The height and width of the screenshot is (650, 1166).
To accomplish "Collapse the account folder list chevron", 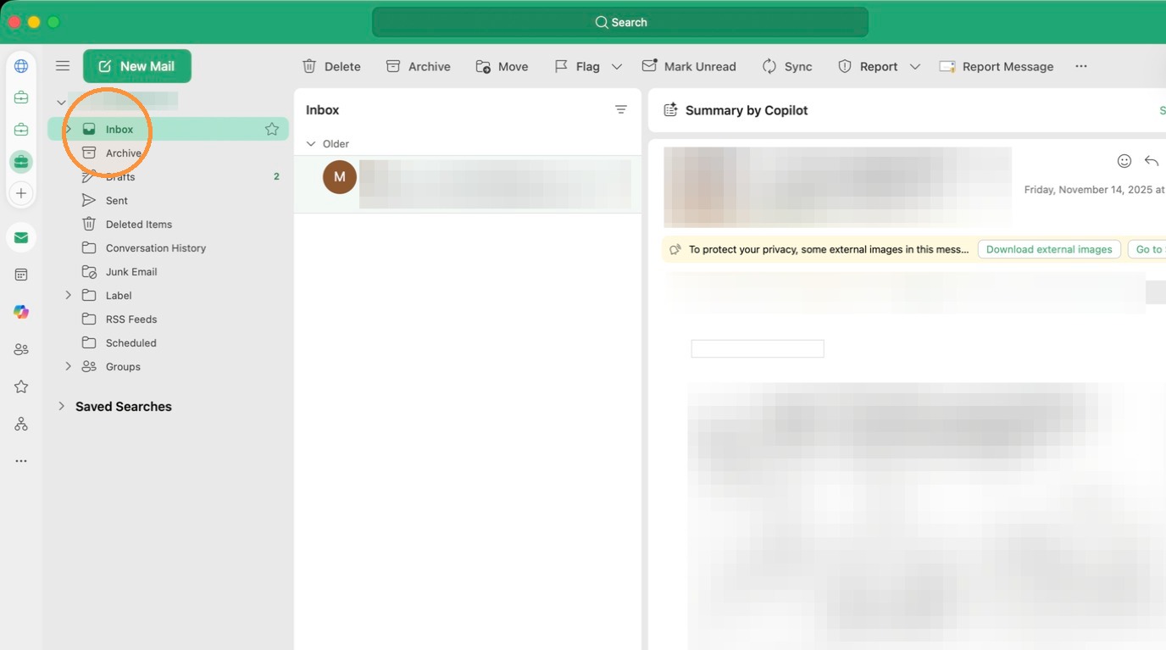I will point(61,103).
